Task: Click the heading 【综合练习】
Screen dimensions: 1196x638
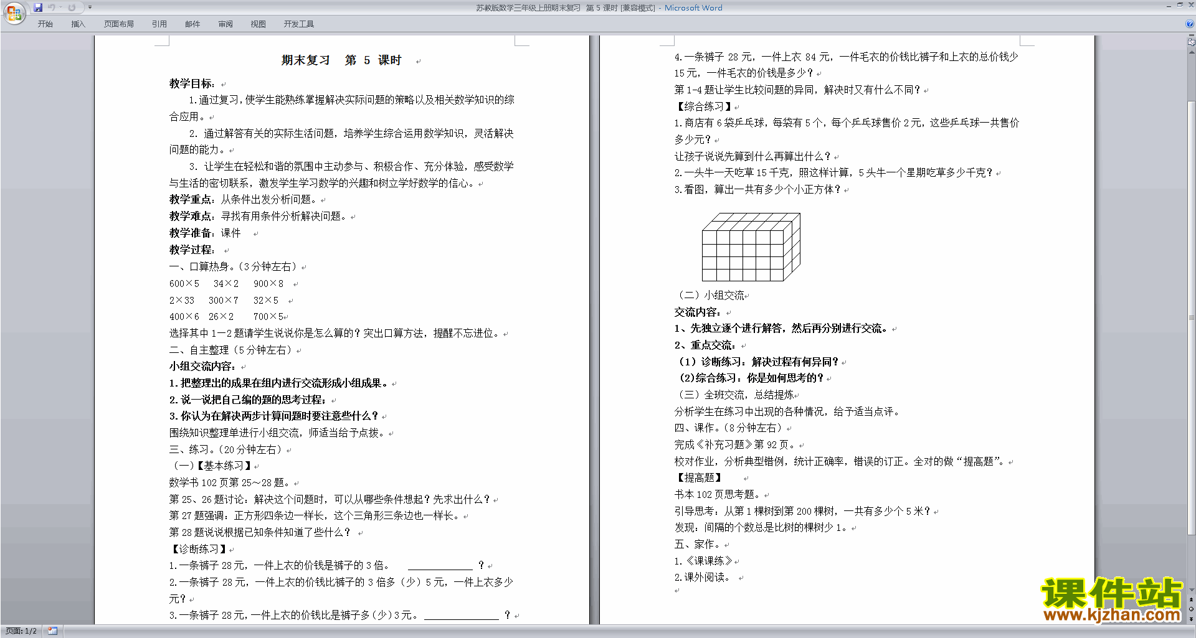Action: [x=703, y=106]
